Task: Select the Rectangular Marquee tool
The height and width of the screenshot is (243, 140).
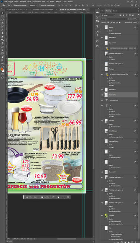Action: pos(3,16)
